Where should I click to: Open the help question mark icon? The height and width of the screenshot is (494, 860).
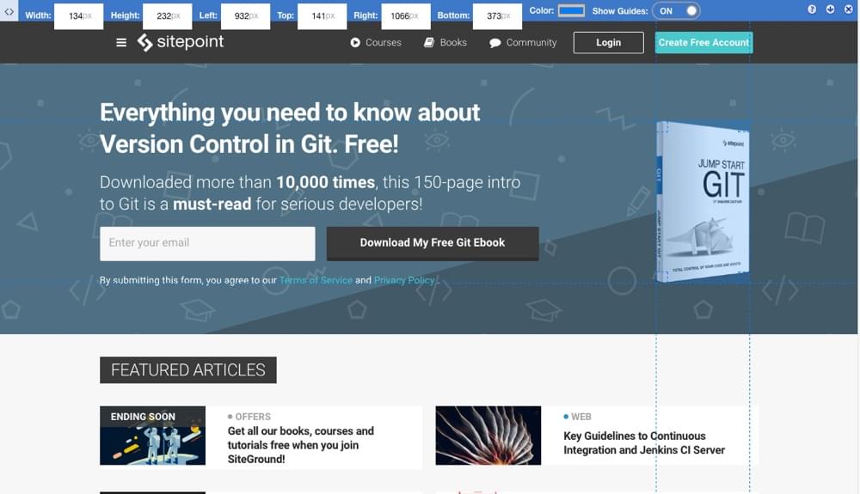click(813, 9)
